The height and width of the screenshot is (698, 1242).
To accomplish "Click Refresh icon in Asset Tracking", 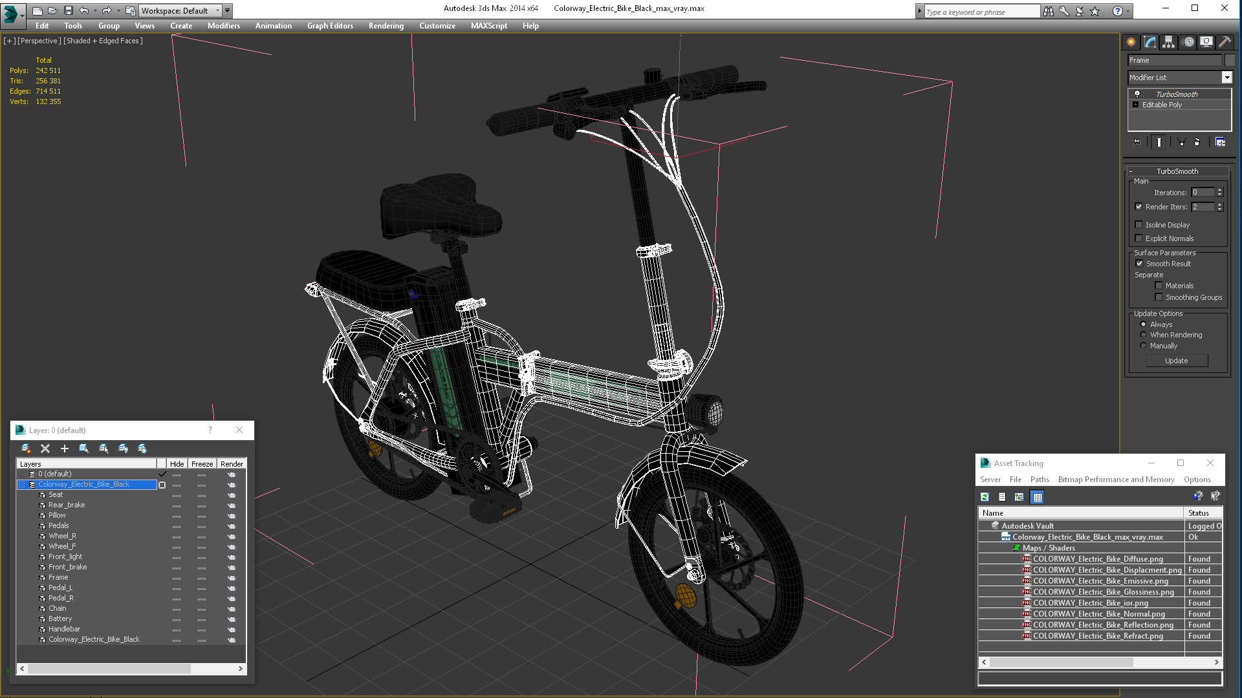I will [985, 497].
